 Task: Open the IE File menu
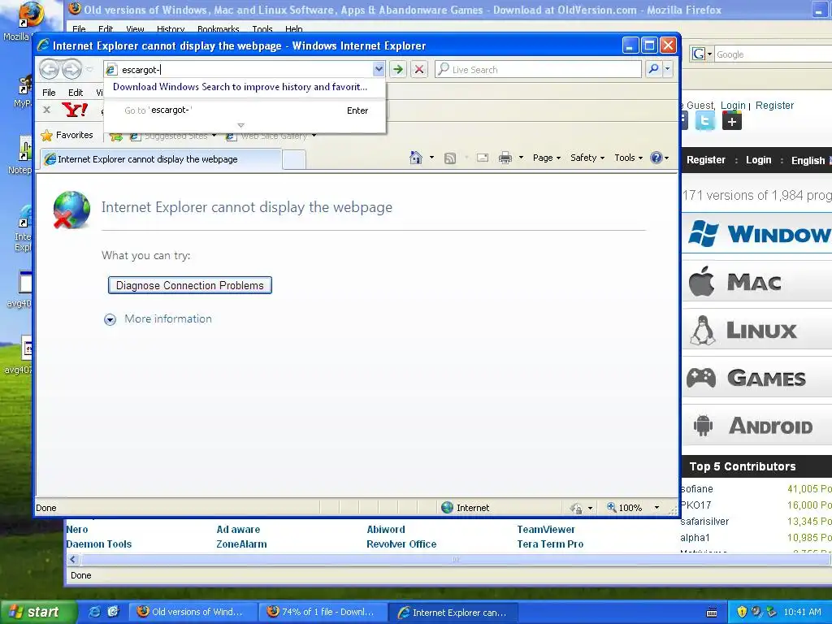click(49, 93)
